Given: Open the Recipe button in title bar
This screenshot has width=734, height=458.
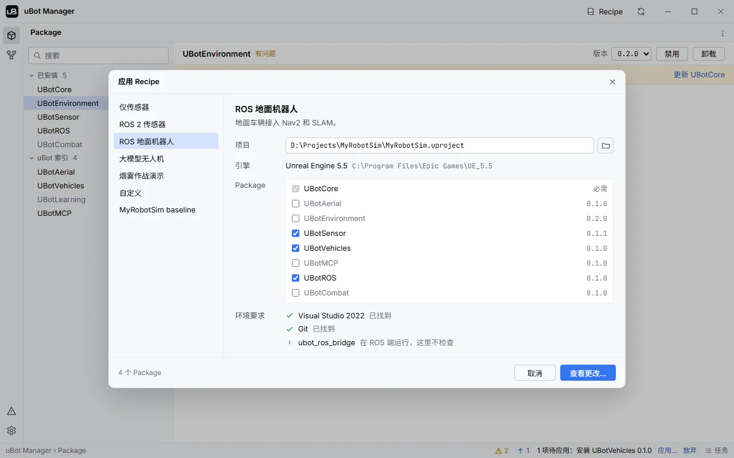Looking at the screenshot, I should coord(605,11).
